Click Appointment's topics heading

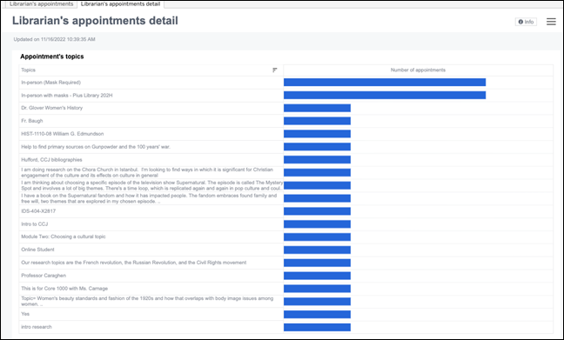52,57
